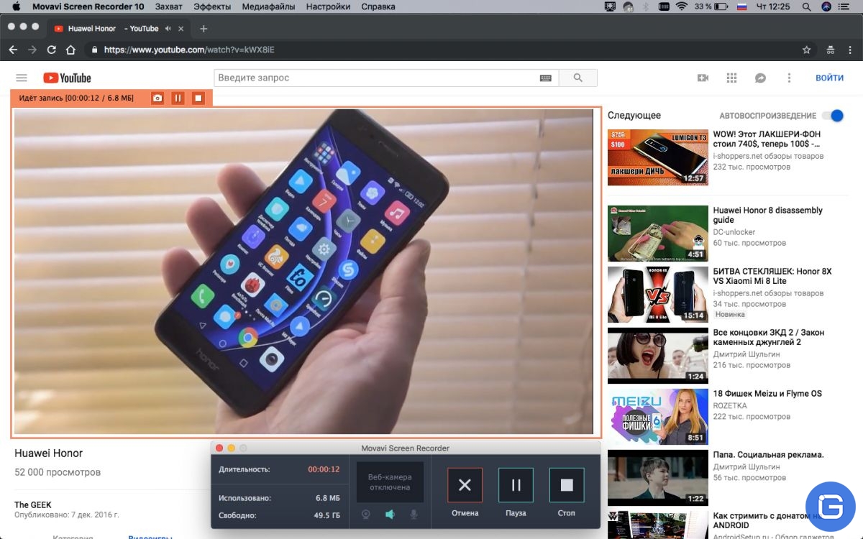Reload the page with the refresh icon
The image size is (863, 539).
point(51,50)
